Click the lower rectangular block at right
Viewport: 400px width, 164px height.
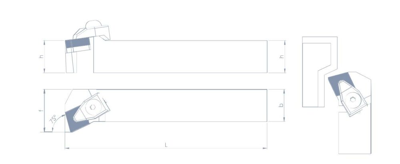tap(354, 133)
